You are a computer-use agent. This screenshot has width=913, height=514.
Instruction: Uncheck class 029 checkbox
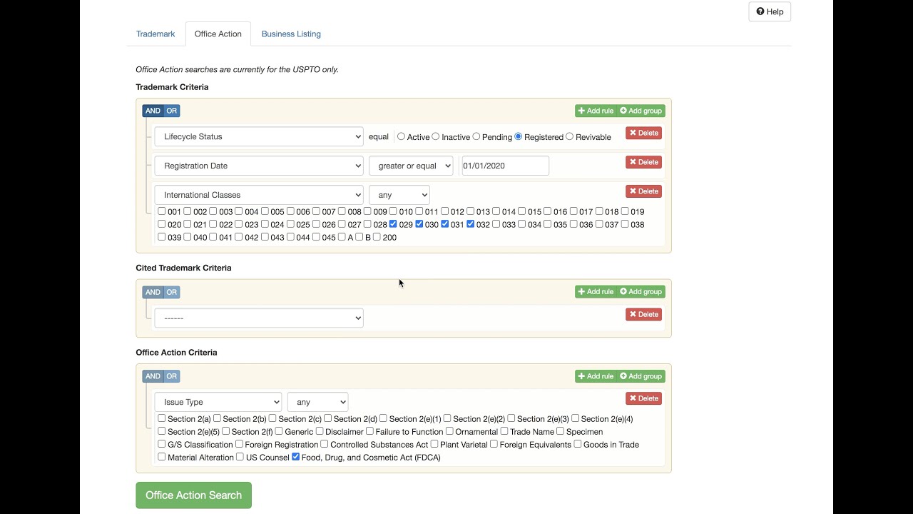(x=393, y=224)
